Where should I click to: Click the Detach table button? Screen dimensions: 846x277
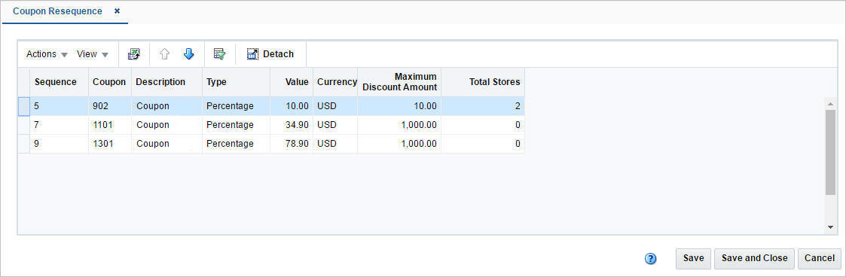pos(270,54)
